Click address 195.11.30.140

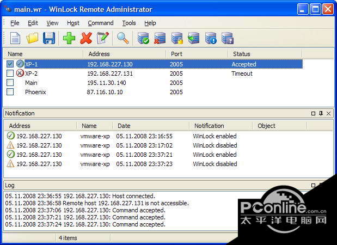click(x=107, y=83)
